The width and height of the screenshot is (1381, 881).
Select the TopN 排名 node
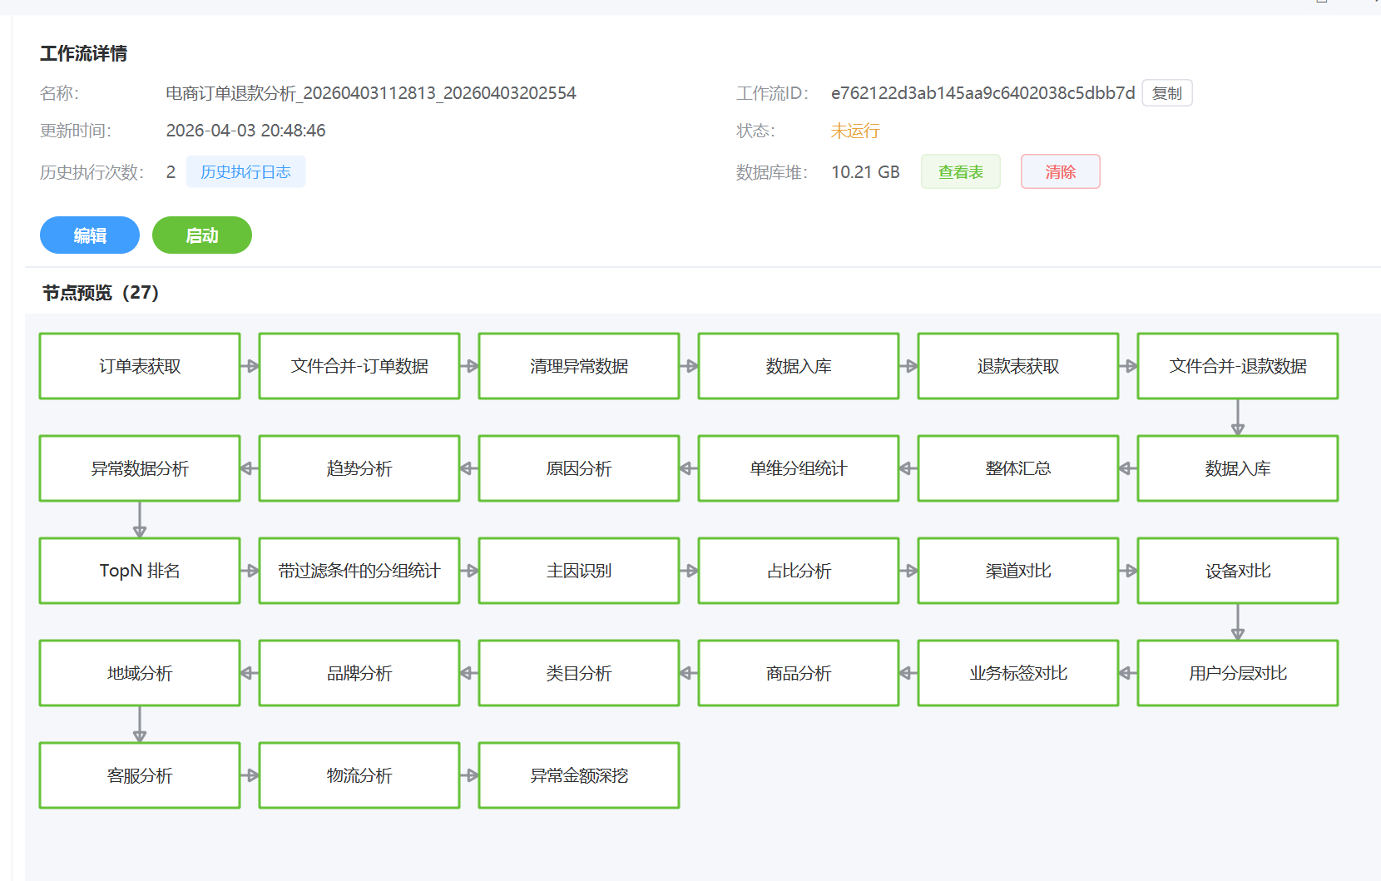[x=140, y=571]
